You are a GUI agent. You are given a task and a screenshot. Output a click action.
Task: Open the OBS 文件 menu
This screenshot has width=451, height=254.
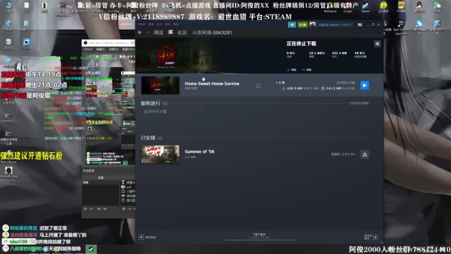(87, 50)
